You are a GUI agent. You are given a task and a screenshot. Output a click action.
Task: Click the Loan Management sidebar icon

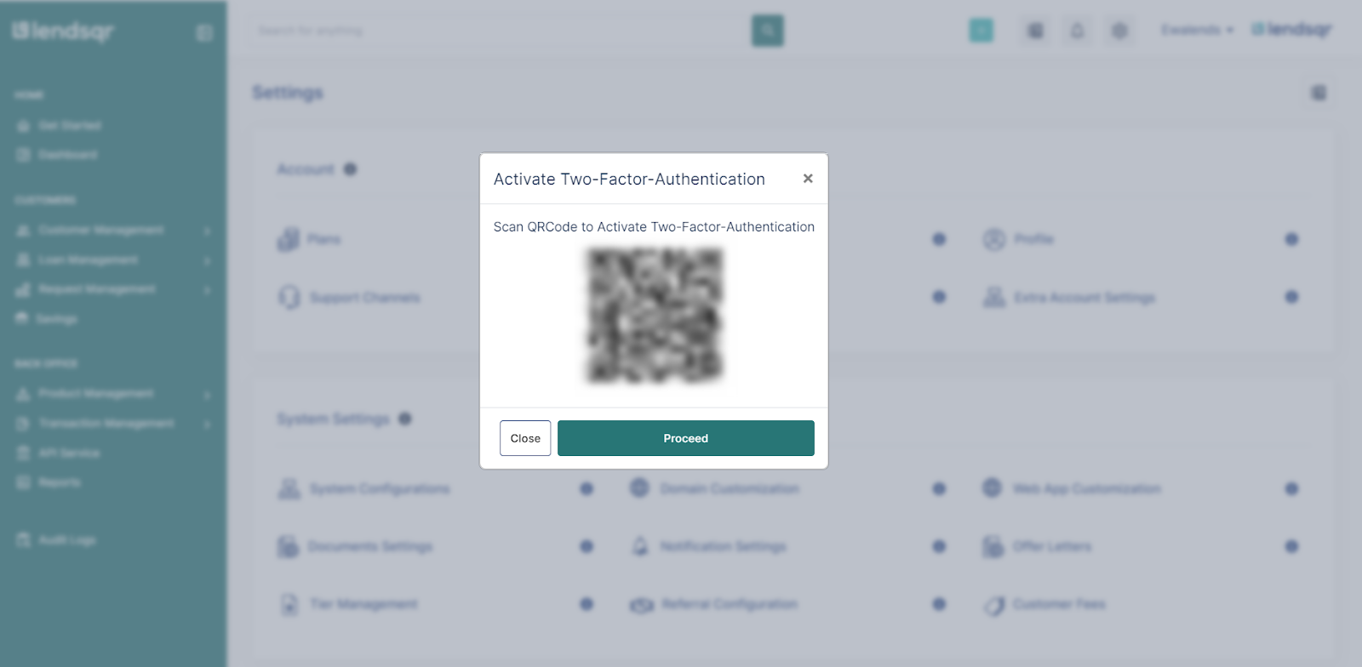tap(23, 260)
